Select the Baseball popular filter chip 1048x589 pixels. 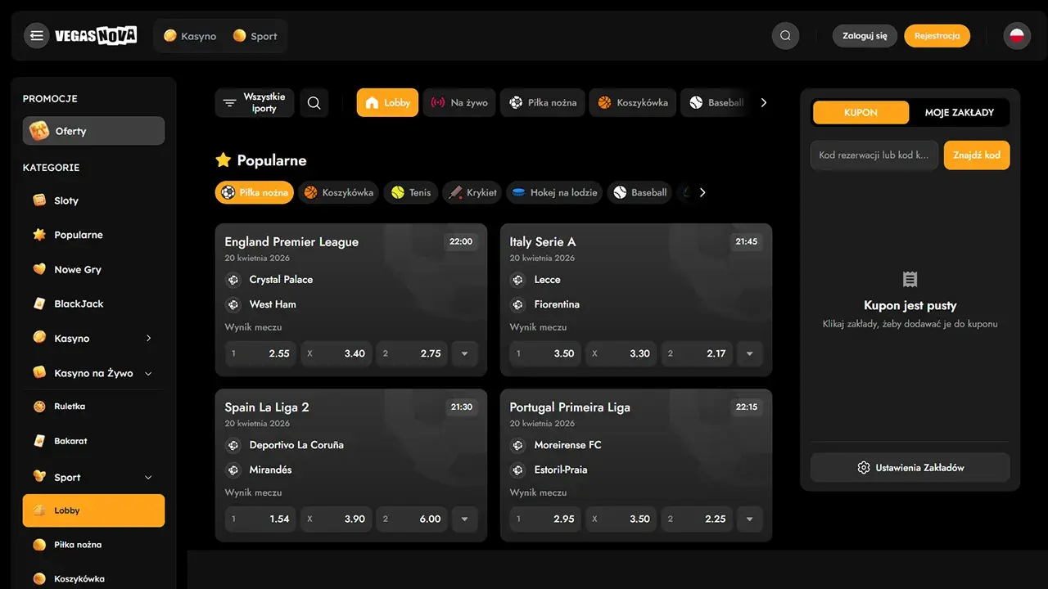639,193
